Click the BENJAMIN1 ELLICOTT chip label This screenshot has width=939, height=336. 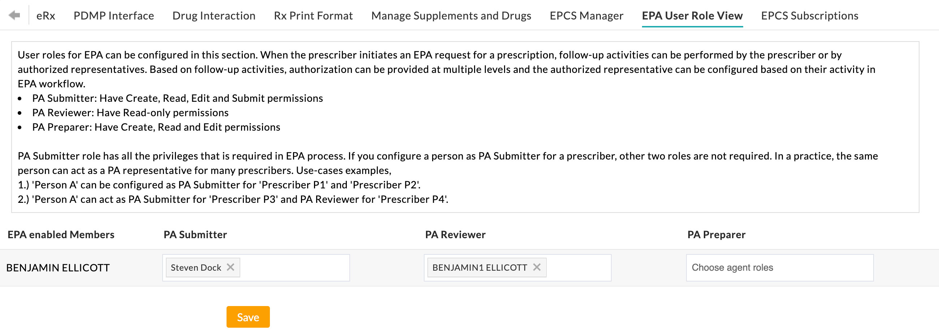[x=479, y=267]
